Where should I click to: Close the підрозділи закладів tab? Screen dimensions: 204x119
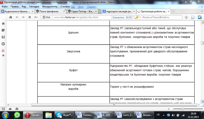click(x=134, y=12)
